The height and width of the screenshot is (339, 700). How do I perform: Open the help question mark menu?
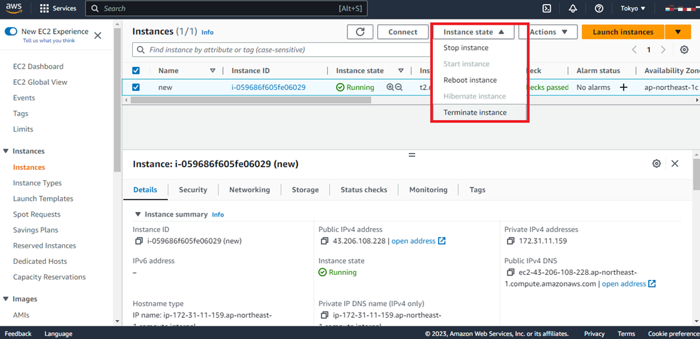pos(599,8)
